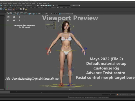Toggle the view color management icon

point(60,14)
